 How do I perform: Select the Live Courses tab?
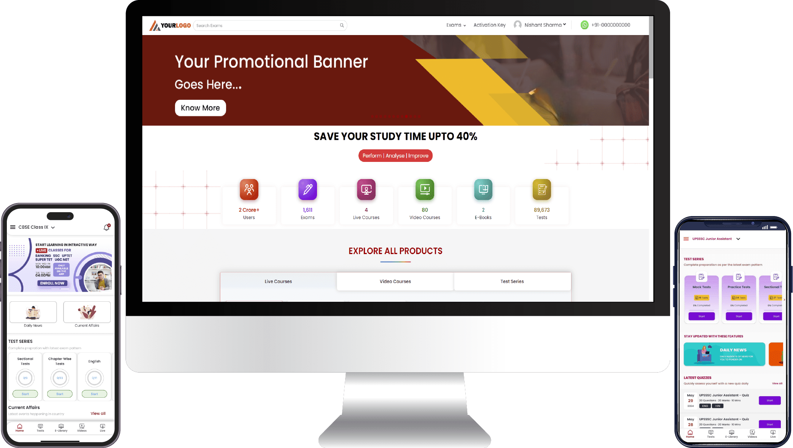278,281
